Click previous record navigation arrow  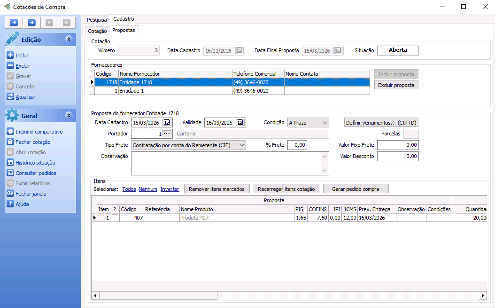[x=31, y=23]
